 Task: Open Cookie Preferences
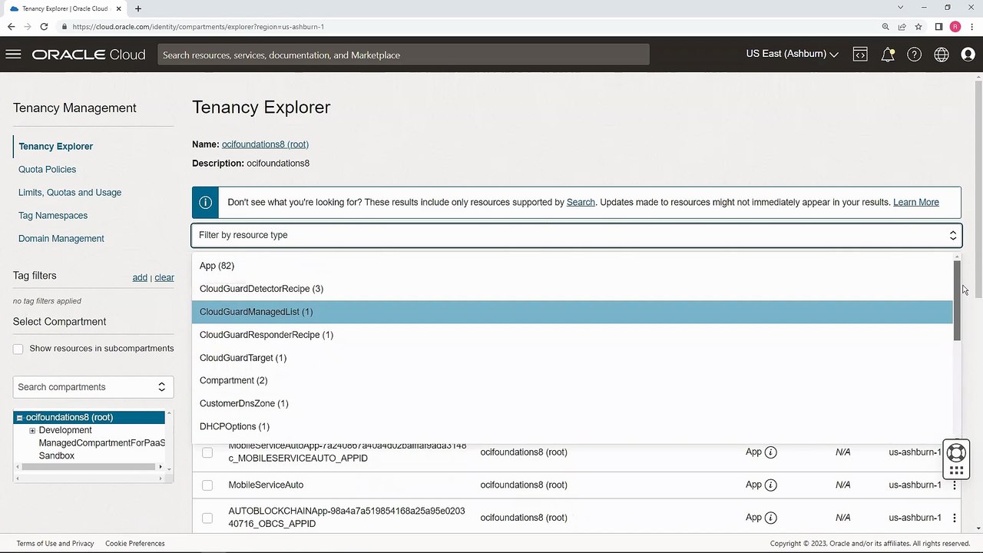pyautogui.click(x=135, y=544)
